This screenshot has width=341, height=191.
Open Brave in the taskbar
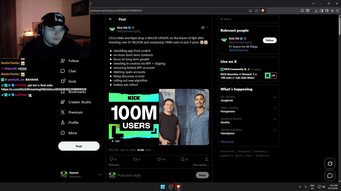pos(178,187)
